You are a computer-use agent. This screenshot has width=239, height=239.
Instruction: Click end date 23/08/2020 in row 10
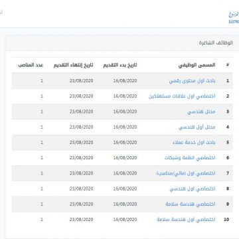81,220
